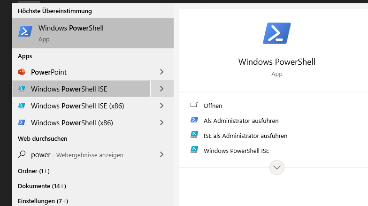Viewport: 368px width, 206px height.
Task: Expand Windows PowerShell (x86) arrow
Action: coord(161,122)
